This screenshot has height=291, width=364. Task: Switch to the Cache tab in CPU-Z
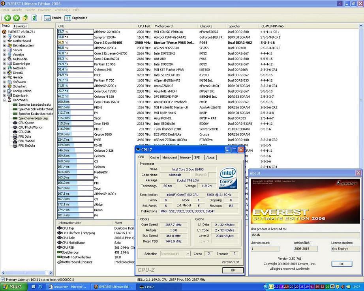154,157
